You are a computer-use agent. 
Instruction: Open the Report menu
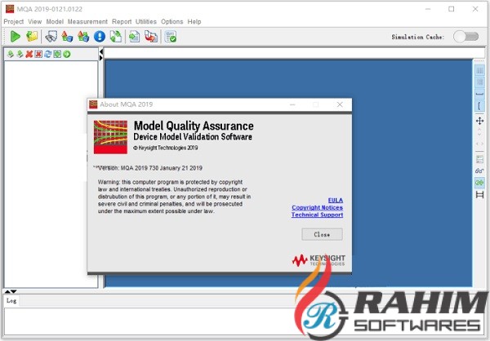click(x=122, y=21)
